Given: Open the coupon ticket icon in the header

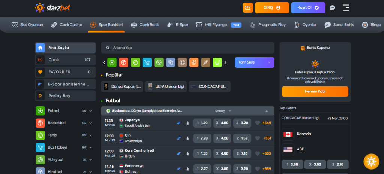Looking at the screenshot, I should [x=248, y=8].
